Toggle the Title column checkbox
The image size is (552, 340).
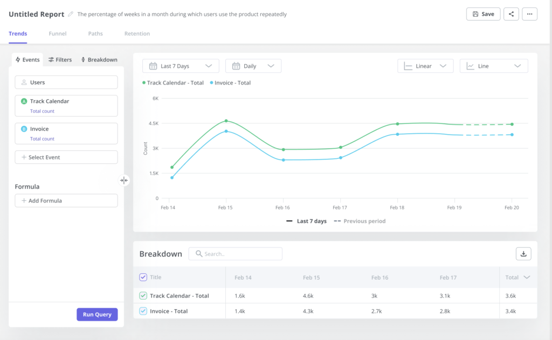pos(143,277)
